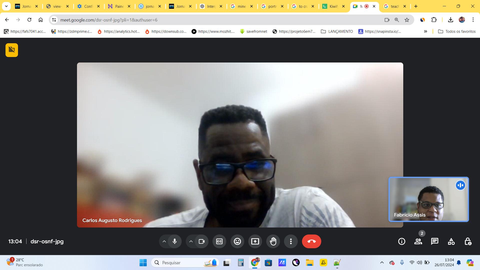Image resolution: width=480 pixels, height=270 pixels.
Task: Open the chat with everyone panel
Action: click(434, 241)
